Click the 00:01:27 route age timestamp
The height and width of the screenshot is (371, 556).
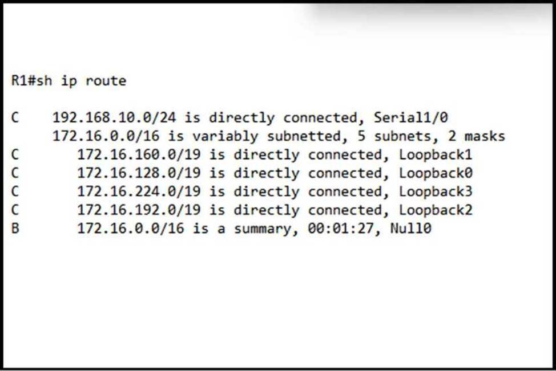tap(348, 229)
